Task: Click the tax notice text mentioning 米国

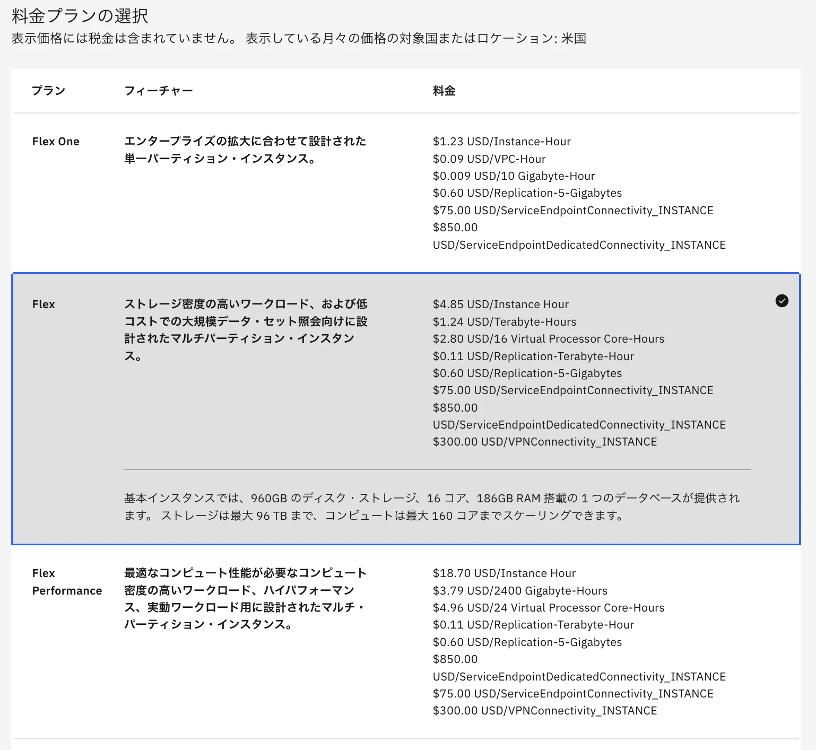Action: (x=299, y=38)
